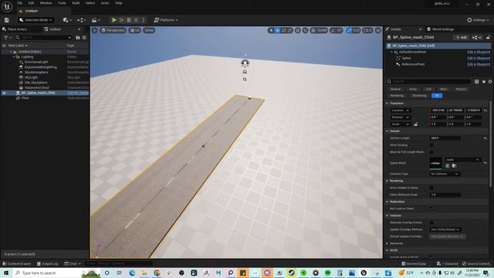Toggle visibility eye of BP_Spline_mesh_Child row
The width and height of the screenshot is (494, 278).
(4, 93)
